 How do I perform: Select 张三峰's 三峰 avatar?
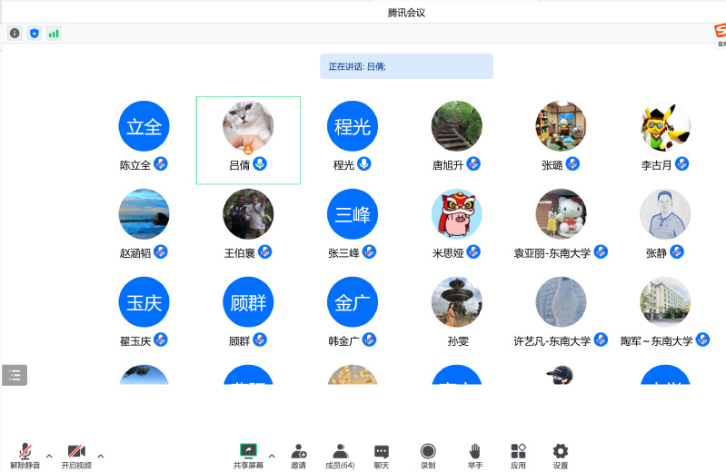(353, 214)
